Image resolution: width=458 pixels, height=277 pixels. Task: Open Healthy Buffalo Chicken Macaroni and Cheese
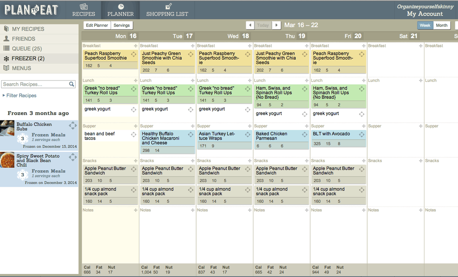point(160,138)
